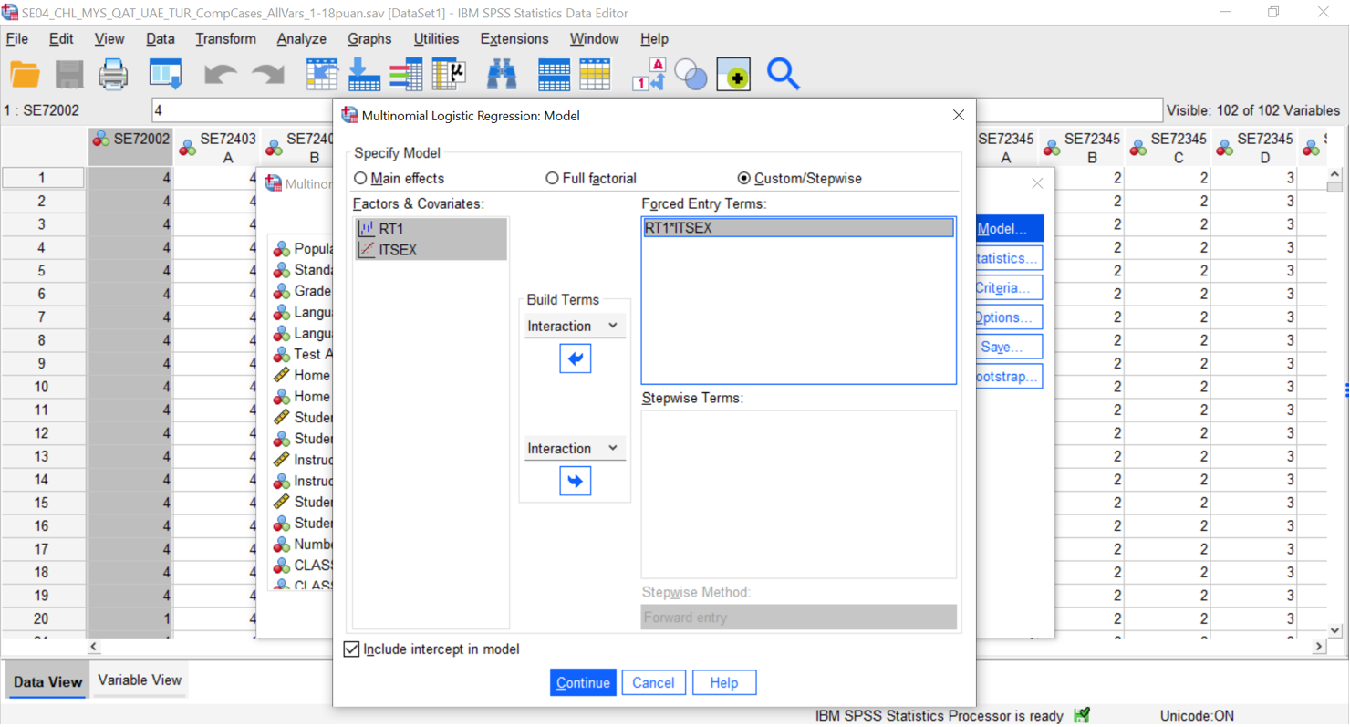This screenshot has height=727, width=1350.
Task: Click the data grid scroll-down arrow
Action: click(1335, 629)
